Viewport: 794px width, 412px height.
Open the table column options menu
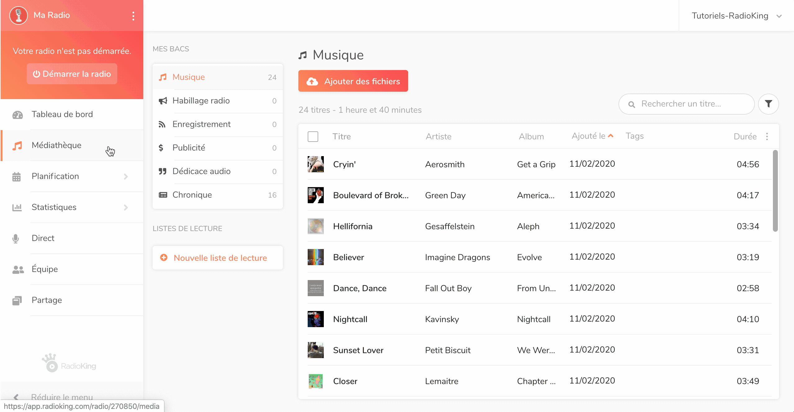(x=767, y=136)
